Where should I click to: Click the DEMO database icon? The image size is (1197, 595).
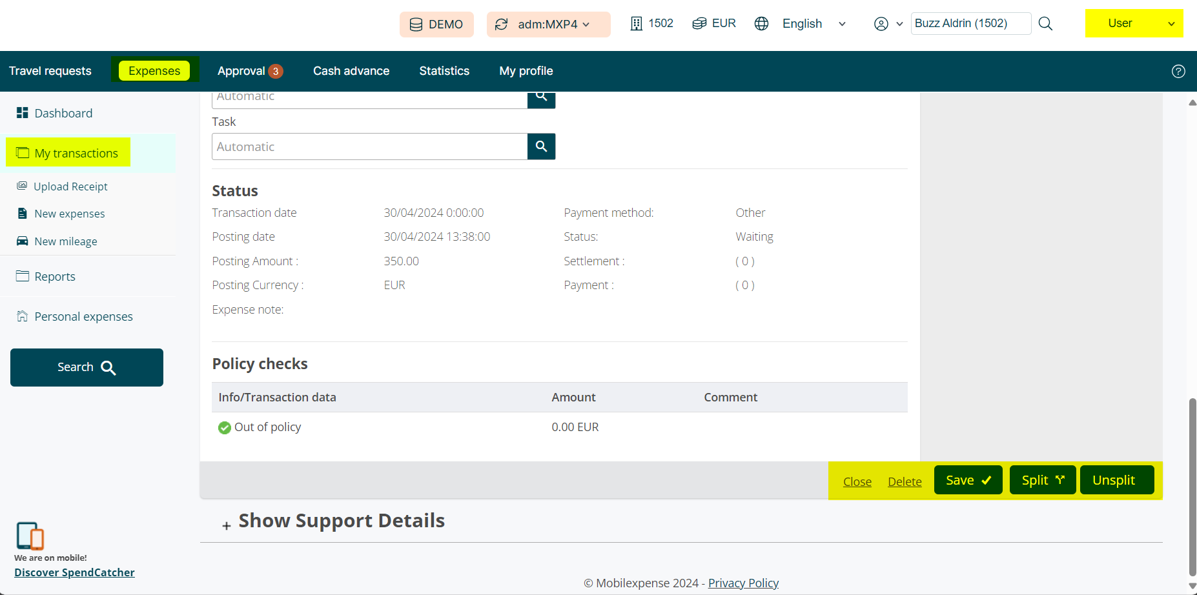pos(416,25)
